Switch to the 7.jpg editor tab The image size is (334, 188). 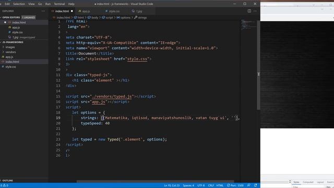coord(139,11)
